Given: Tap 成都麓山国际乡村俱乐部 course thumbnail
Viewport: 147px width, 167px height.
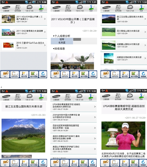Looking at the screenshot, I should 109,45.
